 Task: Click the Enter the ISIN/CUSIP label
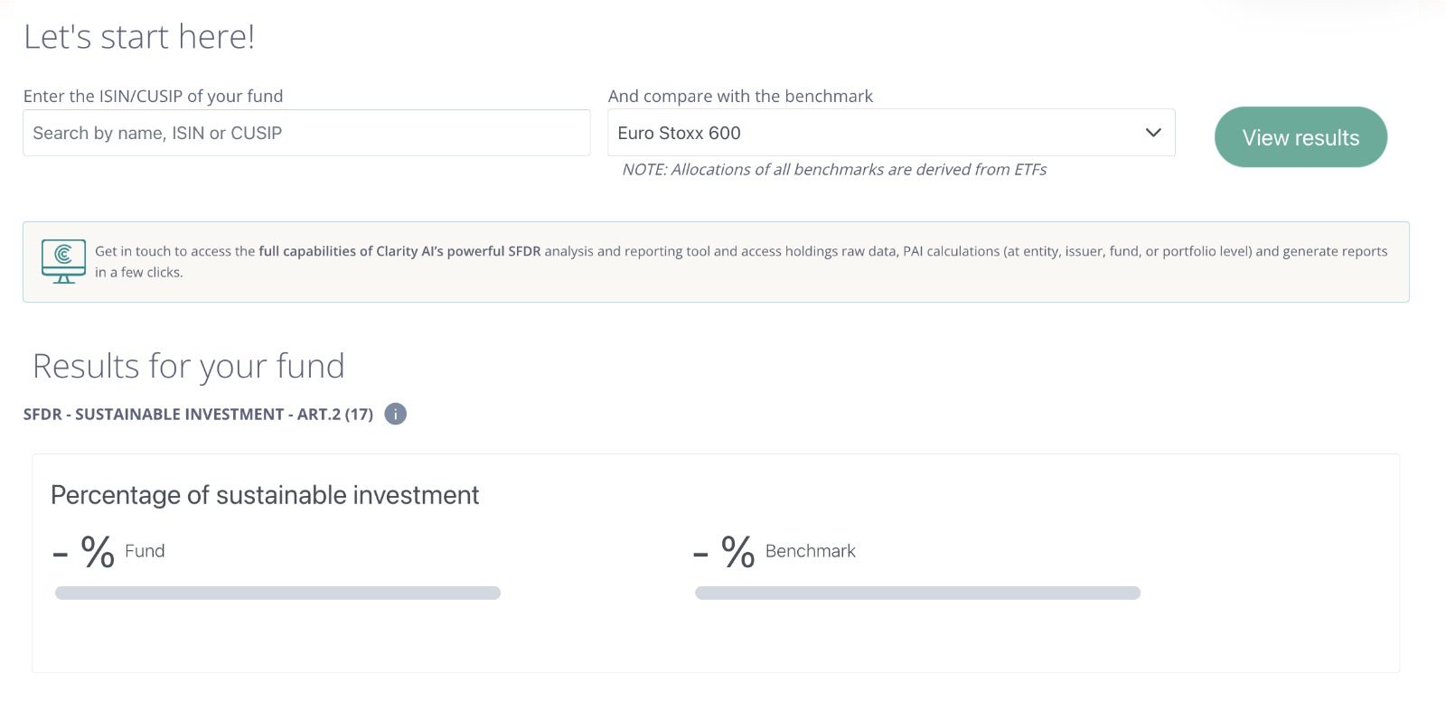pyautogui.click(x=153, y=97)
